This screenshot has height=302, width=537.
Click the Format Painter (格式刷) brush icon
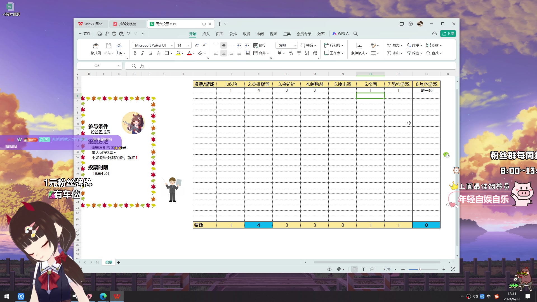[x=96, y=46]
